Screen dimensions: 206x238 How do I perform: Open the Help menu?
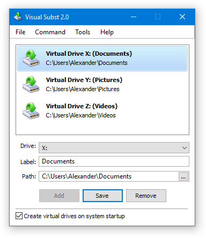107,32
